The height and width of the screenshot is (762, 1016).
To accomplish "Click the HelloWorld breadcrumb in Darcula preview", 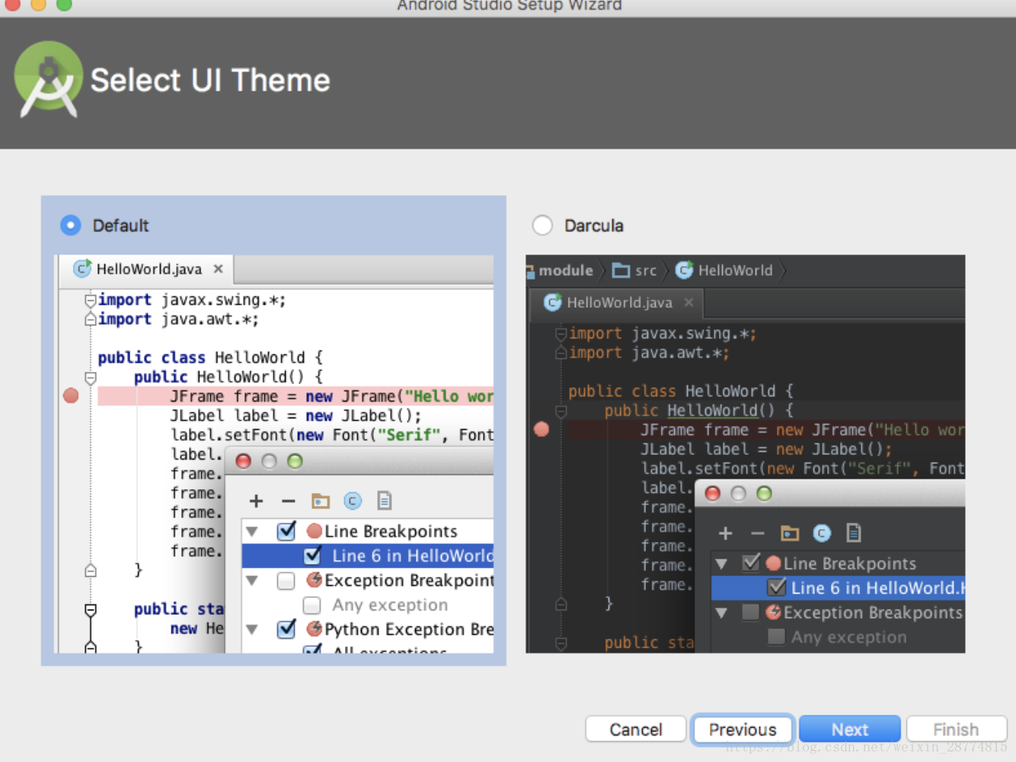I will pyautogui.click(x=724, y=271).
